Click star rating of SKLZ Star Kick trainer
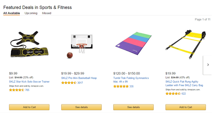Screen dimensions: 212x113 (17, 90)
